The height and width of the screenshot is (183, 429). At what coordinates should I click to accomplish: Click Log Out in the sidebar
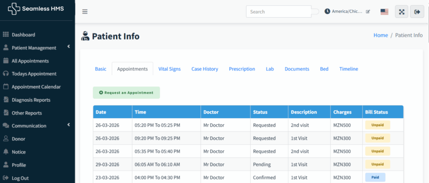click(x=20, y=178)
